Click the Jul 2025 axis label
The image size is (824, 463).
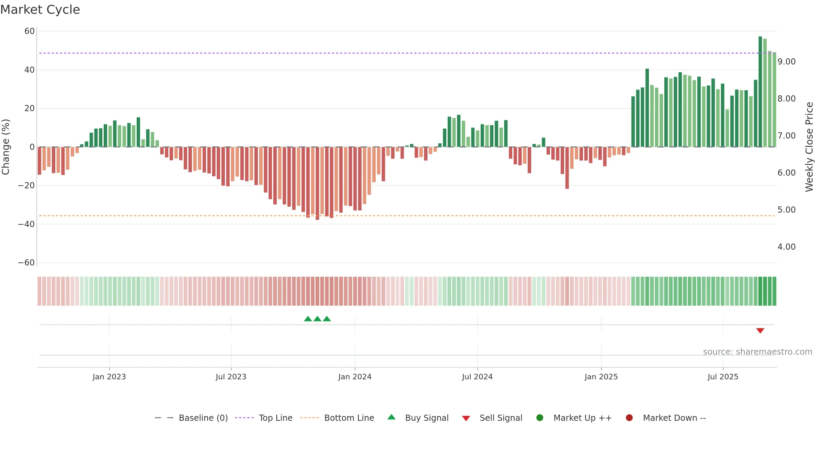(723, 377)
